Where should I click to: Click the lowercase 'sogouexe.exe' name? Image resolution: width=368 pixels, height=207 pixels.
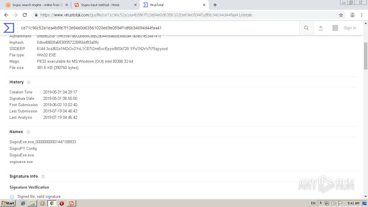click(x=21, y=162)
